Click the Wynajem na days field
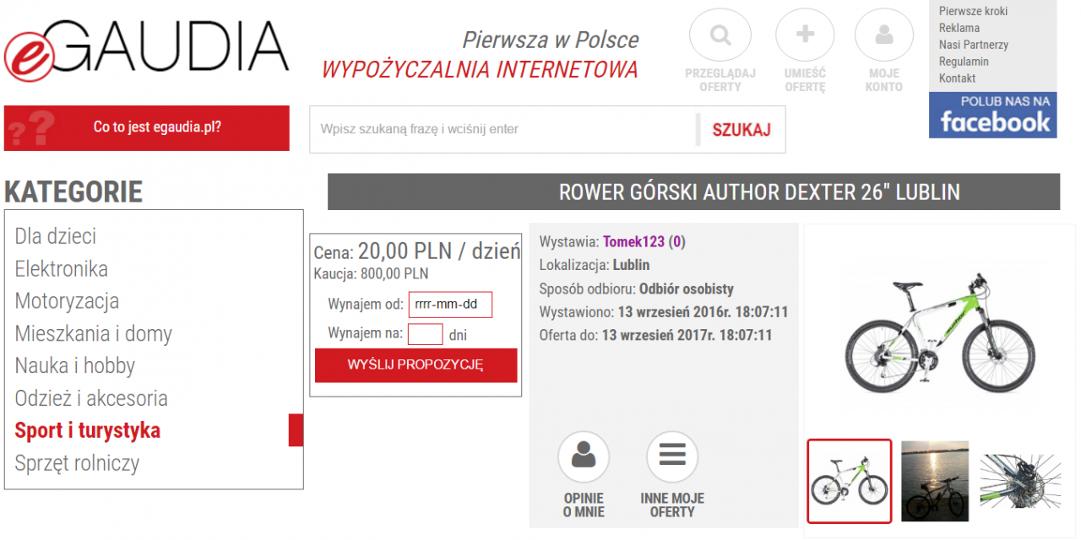 click(x=426, y=334)
